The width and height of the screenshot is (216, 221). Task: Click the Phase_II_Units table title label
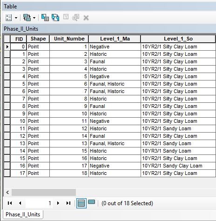pyautogui.click(x=21, y=29)
